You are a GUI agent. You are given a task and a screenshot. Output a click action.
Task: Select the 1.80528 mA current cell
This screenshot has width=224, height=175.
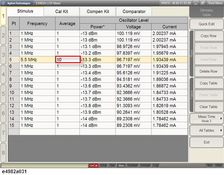click(169, 112)
